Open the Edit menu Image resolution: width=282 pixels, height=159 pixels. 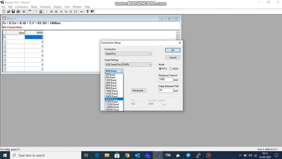pos(10,7)
